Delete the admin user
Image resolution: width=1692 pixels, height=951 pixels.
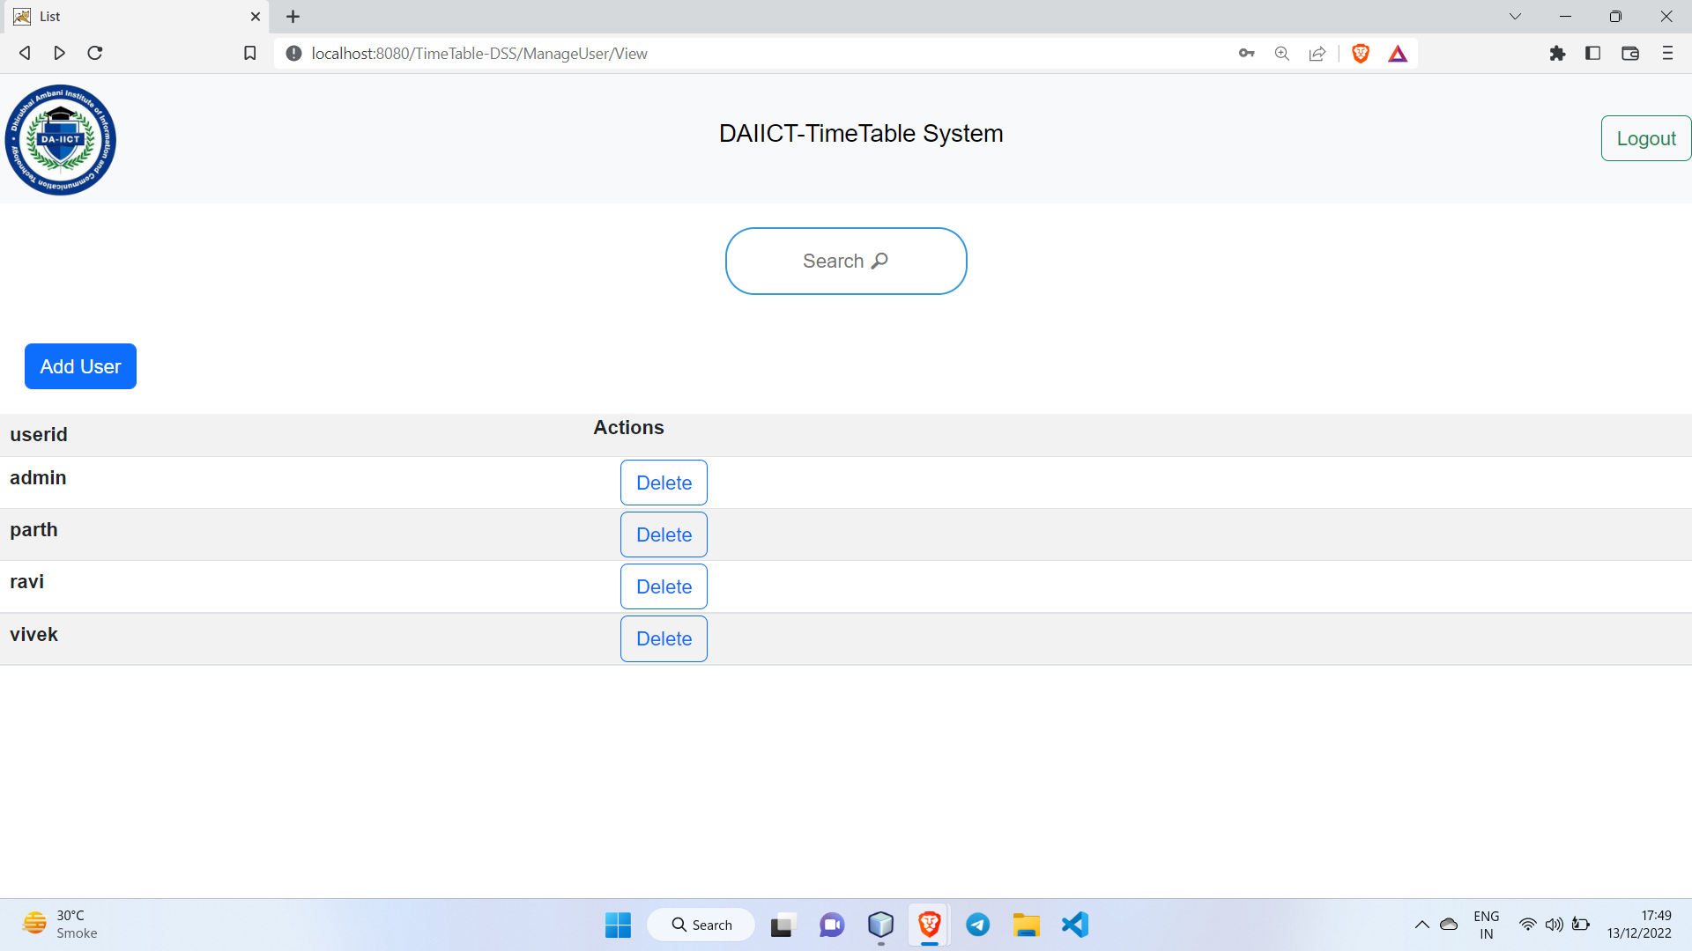click(664, 483)
